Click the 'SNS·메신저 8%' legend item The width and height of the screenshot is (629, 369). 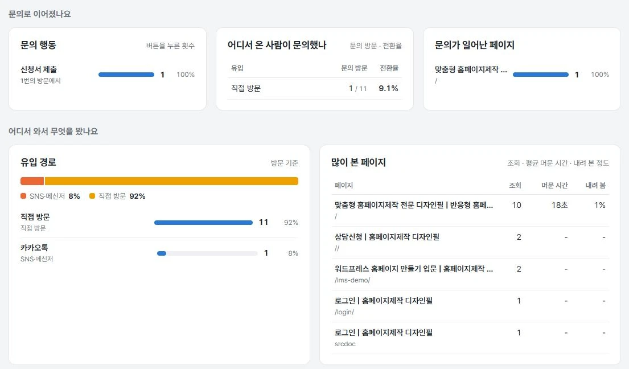pos(50,196)
